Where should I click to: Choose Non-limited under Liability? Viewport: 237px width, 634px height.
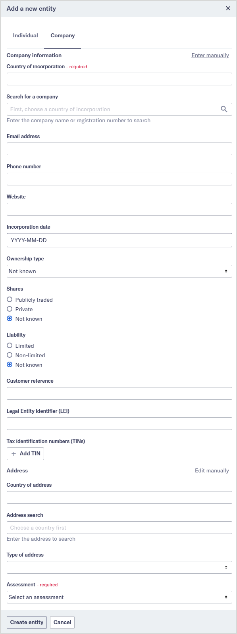tap(9, 355)
